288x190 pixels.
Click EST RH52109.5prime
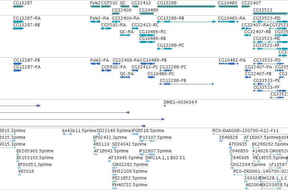coord(130,172)
